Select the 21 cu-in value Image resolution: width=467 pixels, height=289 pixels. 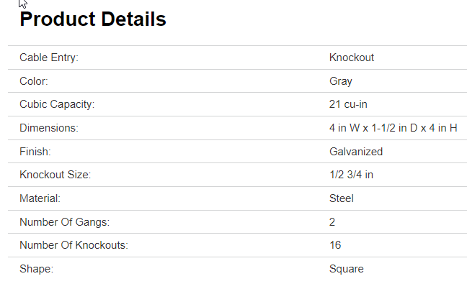tap(349, 104)
